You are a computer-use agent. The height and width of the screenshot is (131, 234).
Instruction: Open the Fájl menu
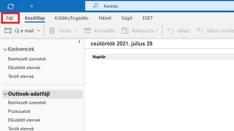point(10,18)
